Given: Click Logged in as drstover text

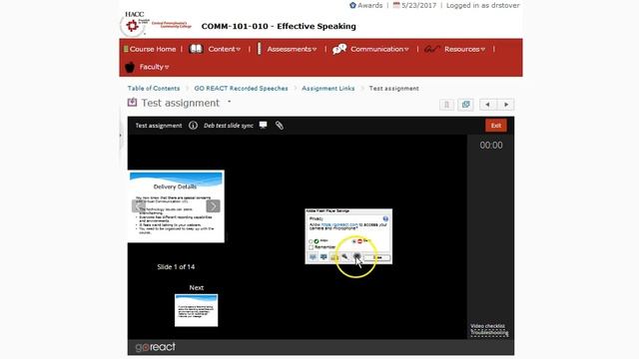Looking at the screenshot, I should tap(483, 5).
